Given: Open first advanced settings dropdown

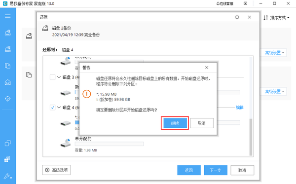Looking at the screenshot, I should 274,53.
